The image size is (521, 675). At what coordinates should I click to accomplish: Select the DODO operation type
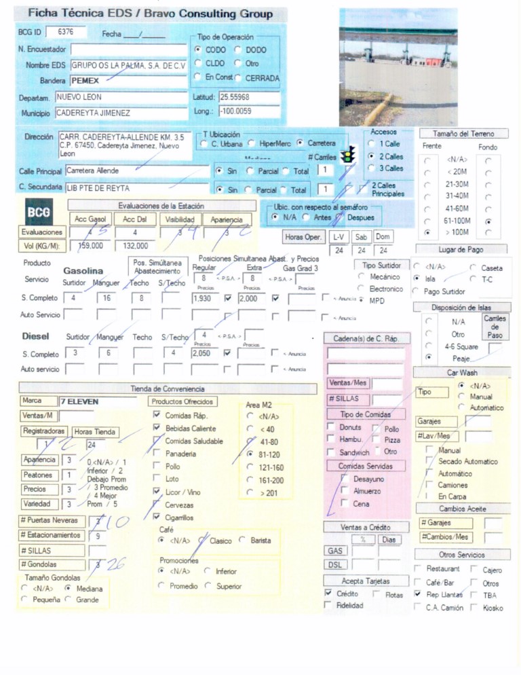click(237, 50)
